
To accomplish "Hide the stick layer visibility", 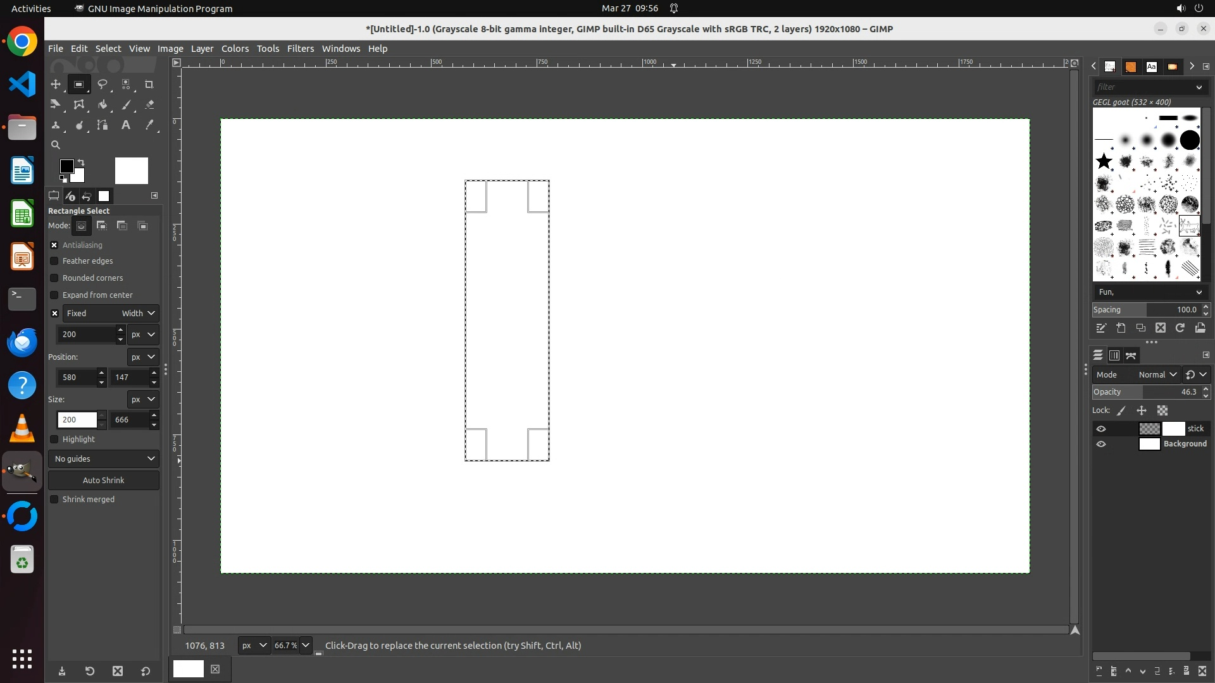I will point(1101,429).
